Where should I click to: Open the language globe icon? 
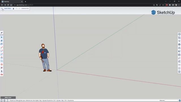tap(5, 101)
